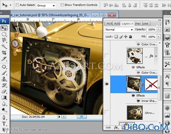Select the Lasso tool
Viewport: 171px width, 134px height.
(x=4, y=40)
